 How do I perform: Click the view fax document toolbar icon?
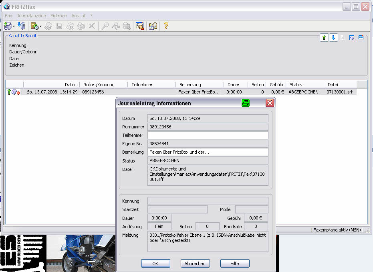pyautogui.click(x=48, y=26)
